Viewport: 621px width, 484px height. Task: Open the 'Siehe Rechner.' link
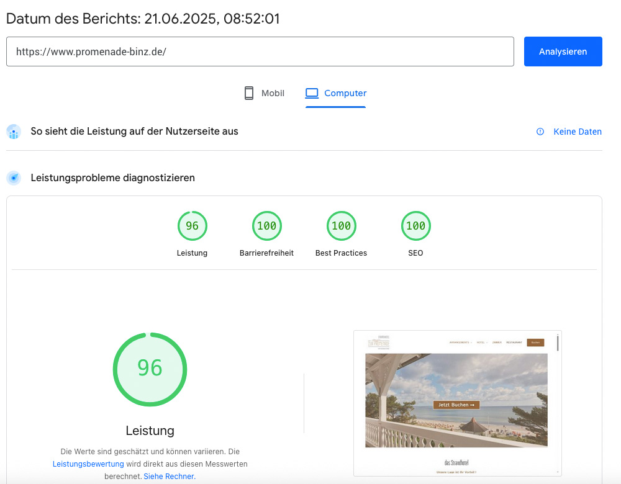pos(170,477)
